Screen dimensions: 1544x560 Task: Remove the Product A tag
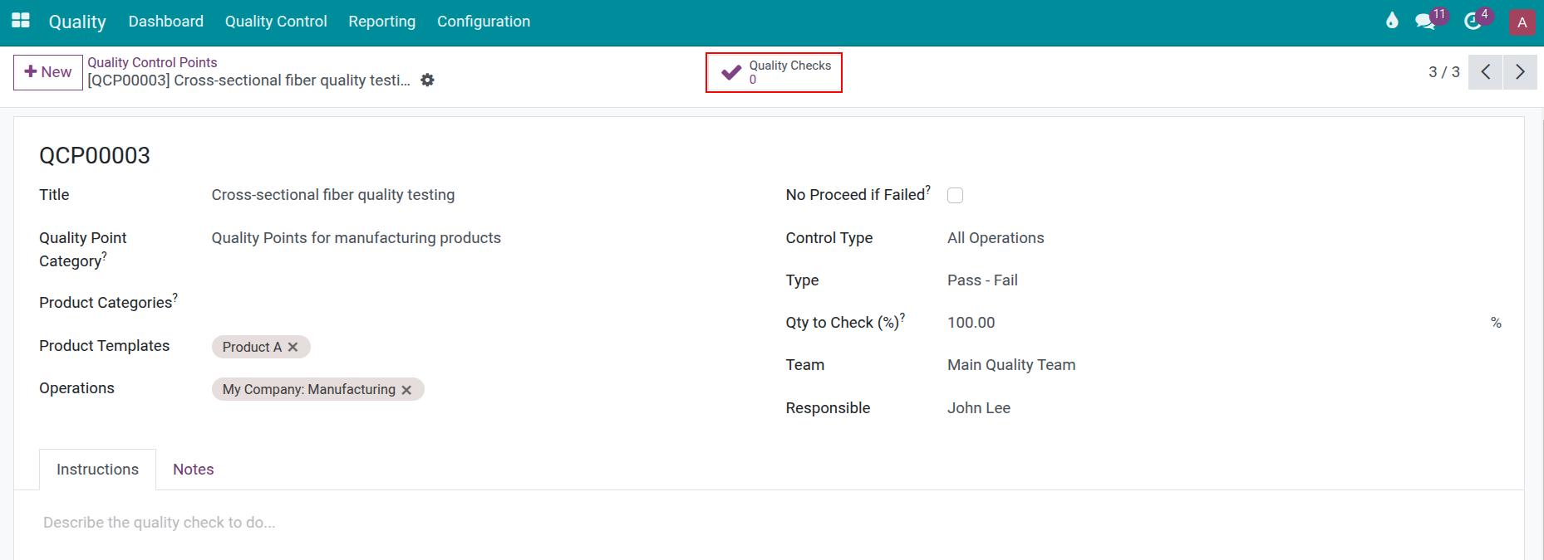(x=293, y=347)
